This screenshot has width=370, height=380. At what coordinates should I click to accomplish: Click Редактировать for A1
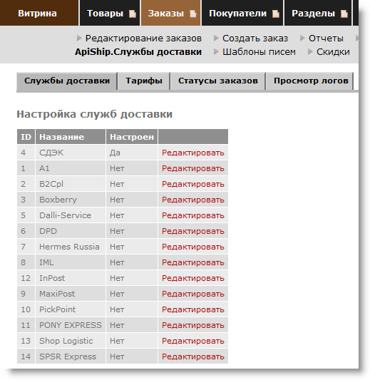tap(193, 168)
